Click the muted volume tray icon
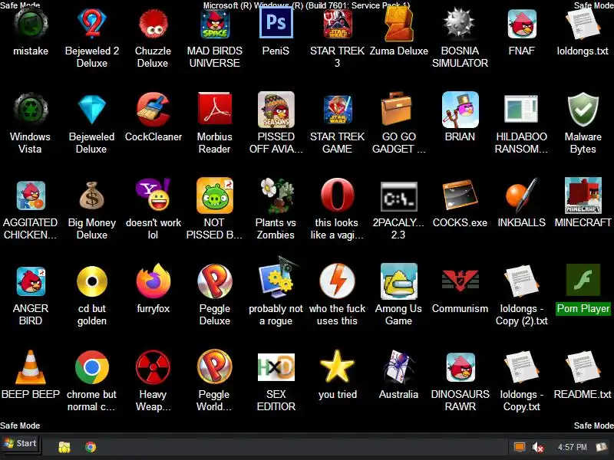The image size is (614, 460). point(538,447)
